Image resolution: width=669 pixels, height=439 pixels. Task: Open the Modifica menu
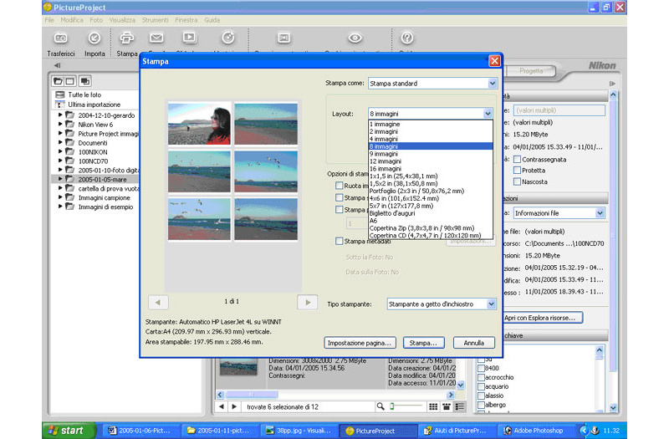coord(72,20)
